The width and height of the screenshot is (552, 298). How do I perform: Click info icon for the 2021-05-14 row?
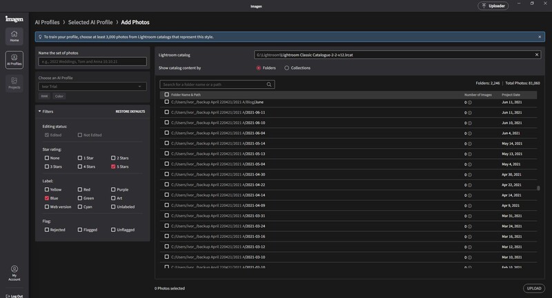470,144
